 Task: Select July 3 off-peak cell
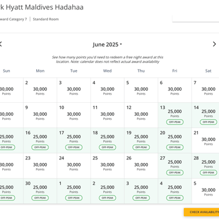click(x=141, y=191)
